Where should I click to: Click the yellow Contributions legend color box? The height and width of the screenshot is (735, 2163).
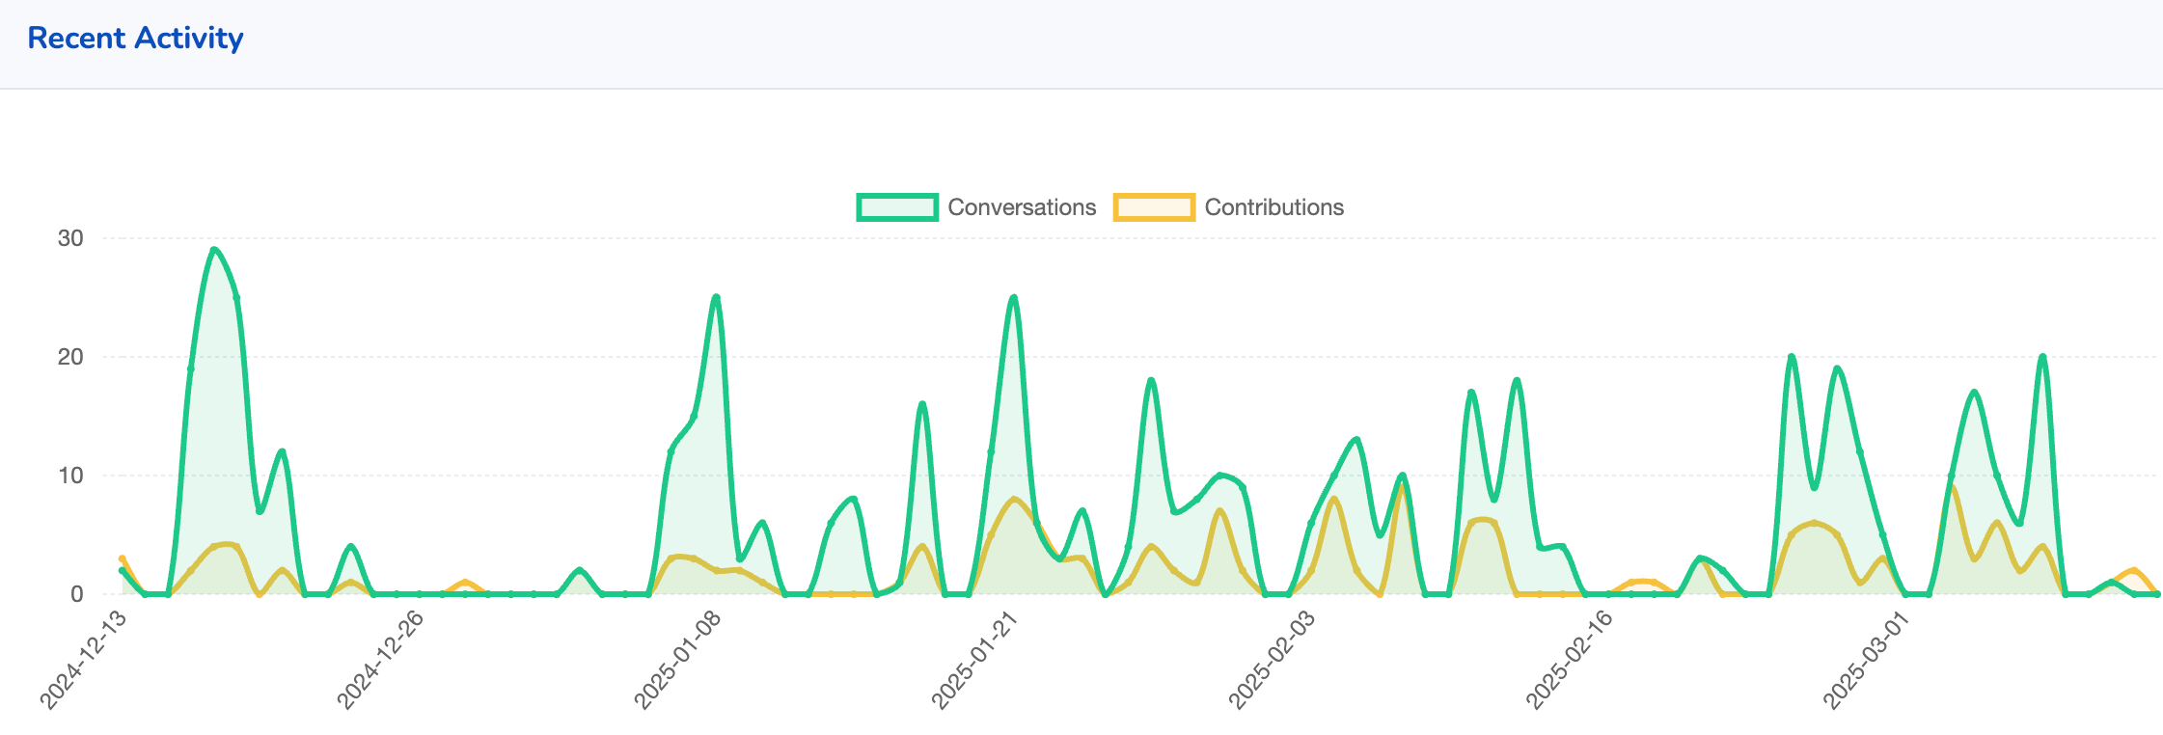tap(1154, 207)
